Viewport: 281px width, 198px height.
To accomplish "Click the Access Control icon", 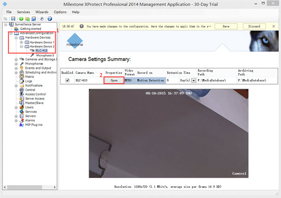I will pos(22,94).
